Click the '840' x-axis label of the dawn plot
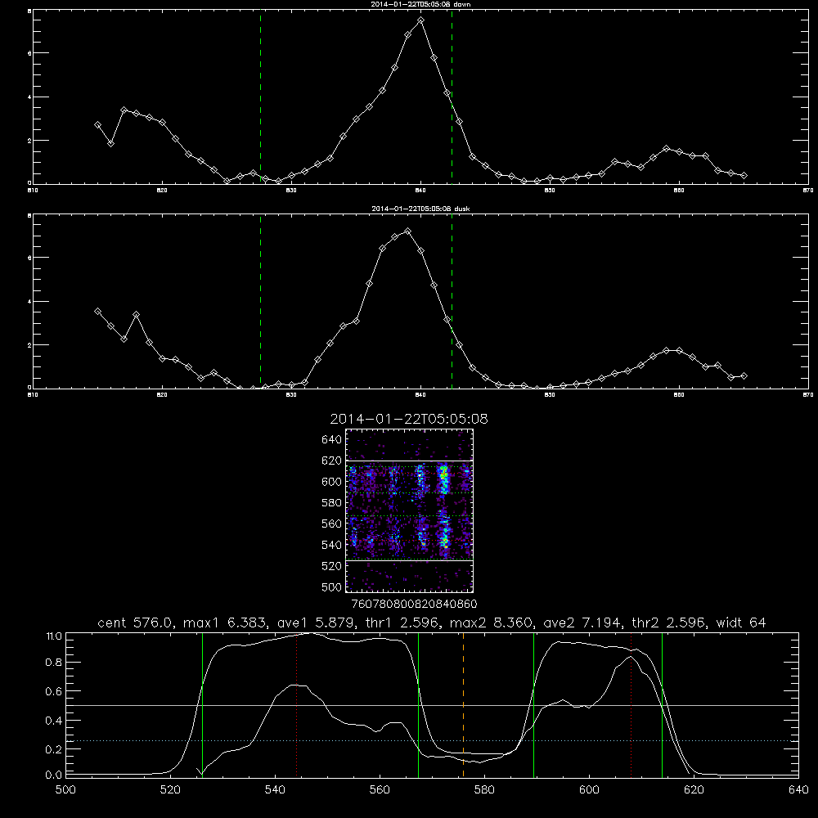This screenshot has height=818, width=818. coord(421,191)
